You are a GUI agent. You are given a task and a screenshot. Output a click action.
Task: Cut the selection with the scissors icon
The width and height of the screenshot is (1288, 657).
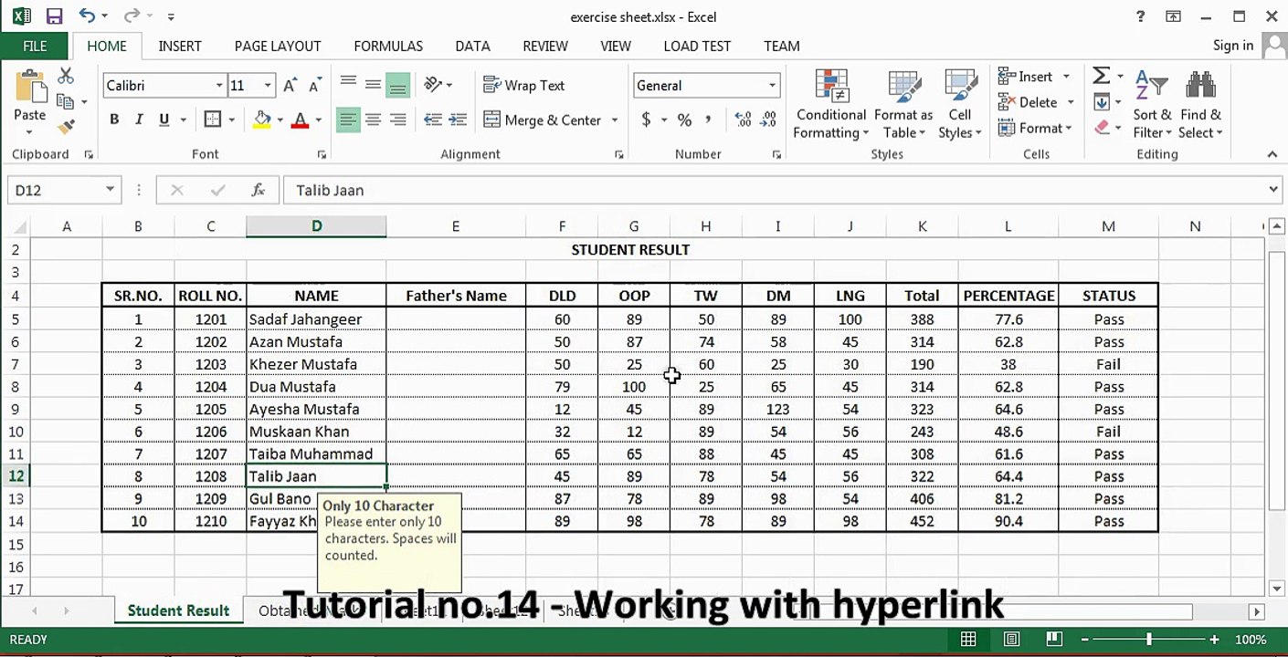(66, 76)
